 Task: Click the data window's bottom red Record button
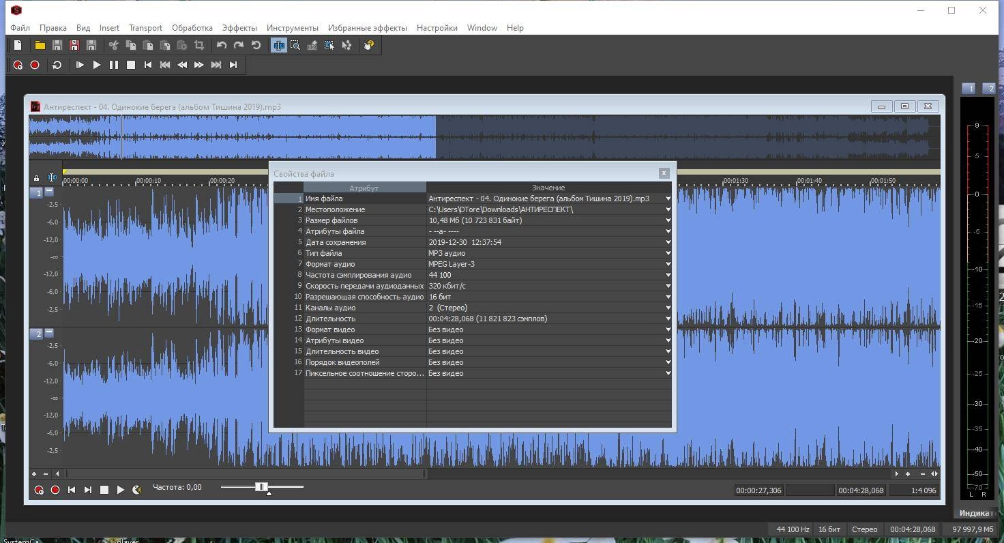click(x=55, y=490)
